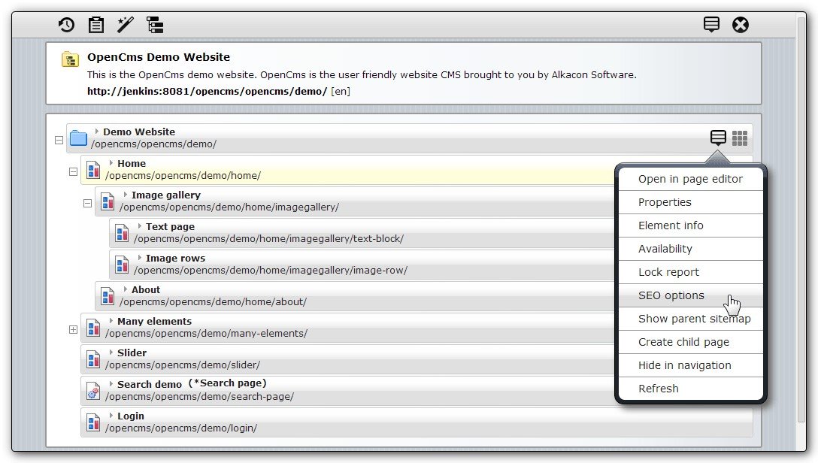Expand the Many elements tree node
Screen dimensions: 818x463
(73, 329)
